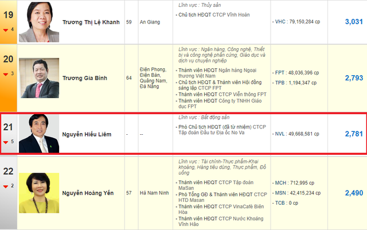Open the Trương Thị Lệ Khanh name link
367x230 pixels.
pos(91,22)
